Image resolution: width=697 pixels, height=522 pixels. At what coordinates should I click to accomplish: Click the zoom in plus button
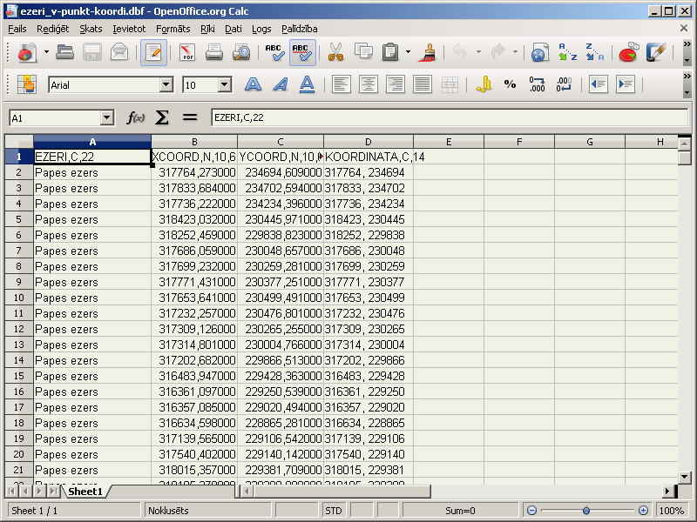643,511
